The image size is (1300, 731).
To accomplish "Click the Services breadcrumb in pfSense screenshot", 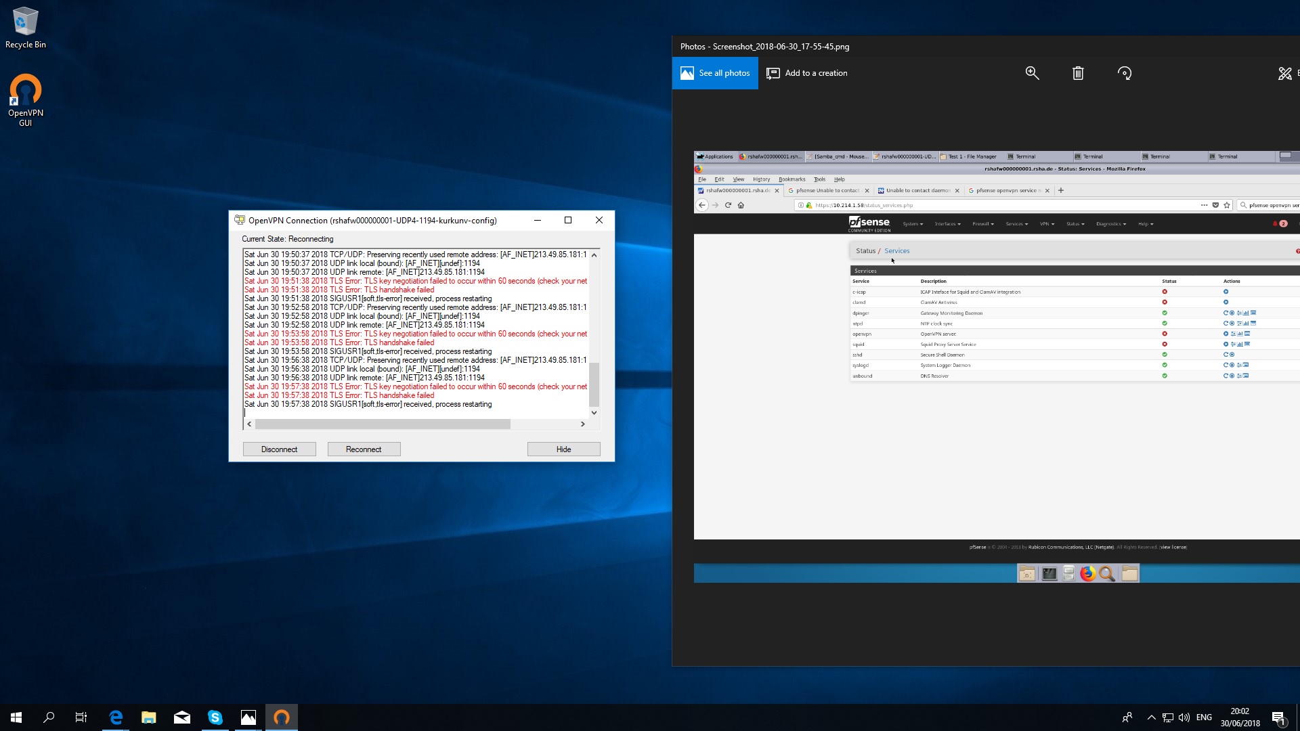I will pos(896,250).
